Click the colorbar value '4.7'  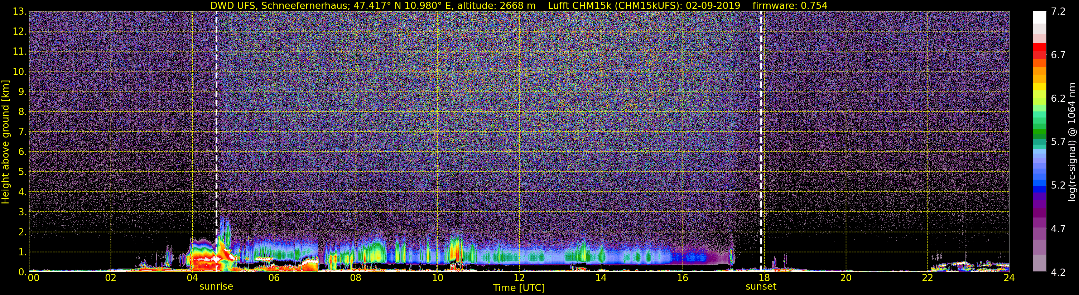(x=1058, y=229)
